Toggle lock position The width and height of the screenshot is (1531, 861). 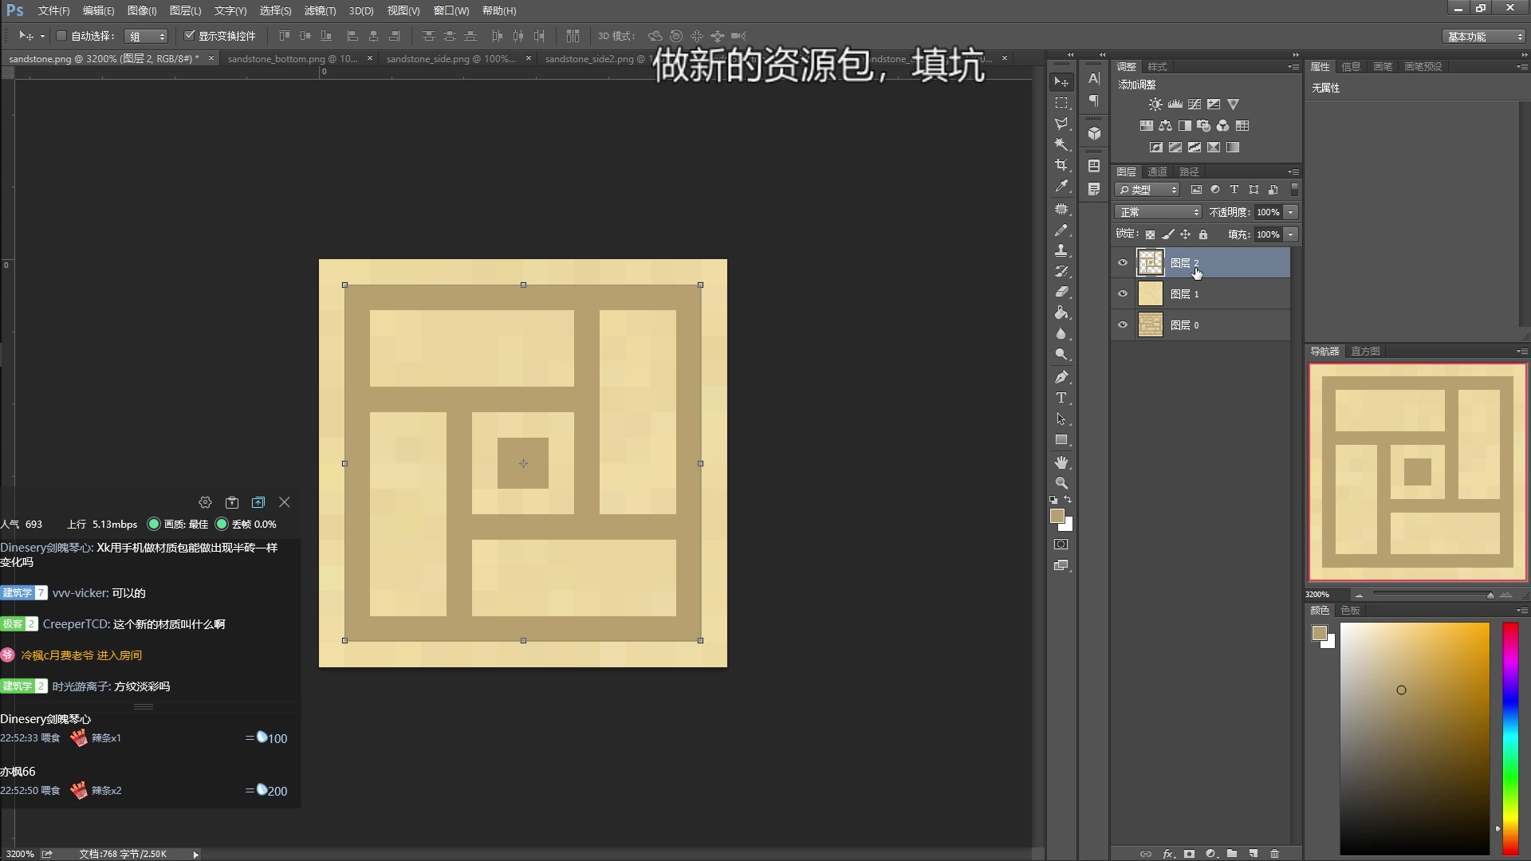[x=1186, y=234]
